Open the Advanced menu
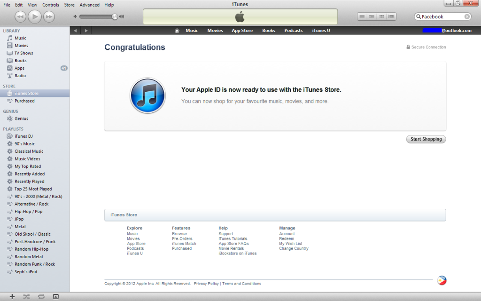 tap(90, 5)
